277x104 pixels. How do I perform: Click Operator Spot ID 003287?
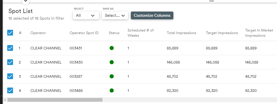[x=76, y=77]
